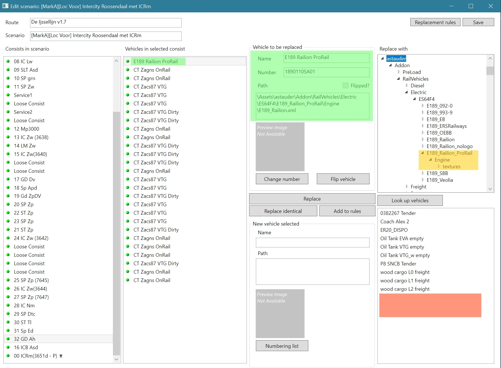
Task: Click Change number button
Action: (282, 179)
